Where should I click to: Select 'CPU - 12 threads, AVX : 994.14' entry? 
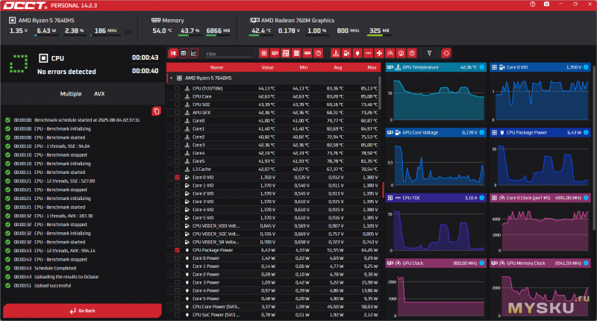[x=65, y=251]
